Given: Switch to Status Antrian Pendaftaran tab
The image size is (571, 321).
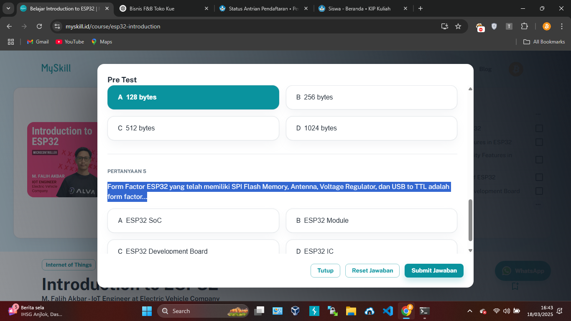Looking at the screenshot, I should pyautogui.click(x=264, y=8).
